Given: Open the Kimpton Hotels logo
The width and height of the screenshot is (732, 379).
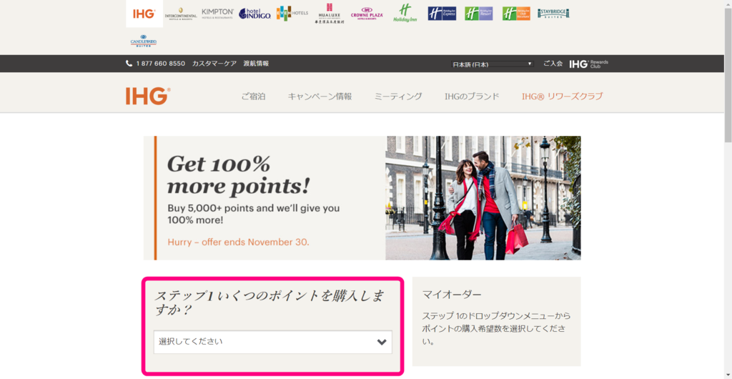Looking at the screenshot, I should pyautogui.click(x=217, y=14).
